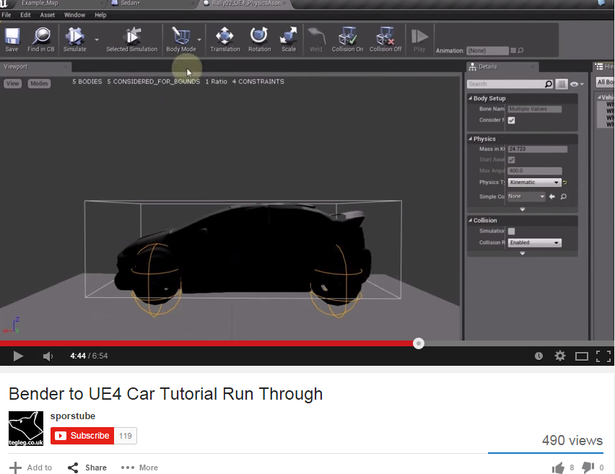
Task: Open the Details view options eye dropdown
Action: point(577,84)
